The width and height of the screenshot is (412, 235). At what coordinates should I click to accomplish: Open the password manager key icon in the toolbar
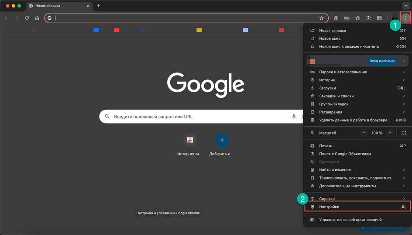coord(347,18)
